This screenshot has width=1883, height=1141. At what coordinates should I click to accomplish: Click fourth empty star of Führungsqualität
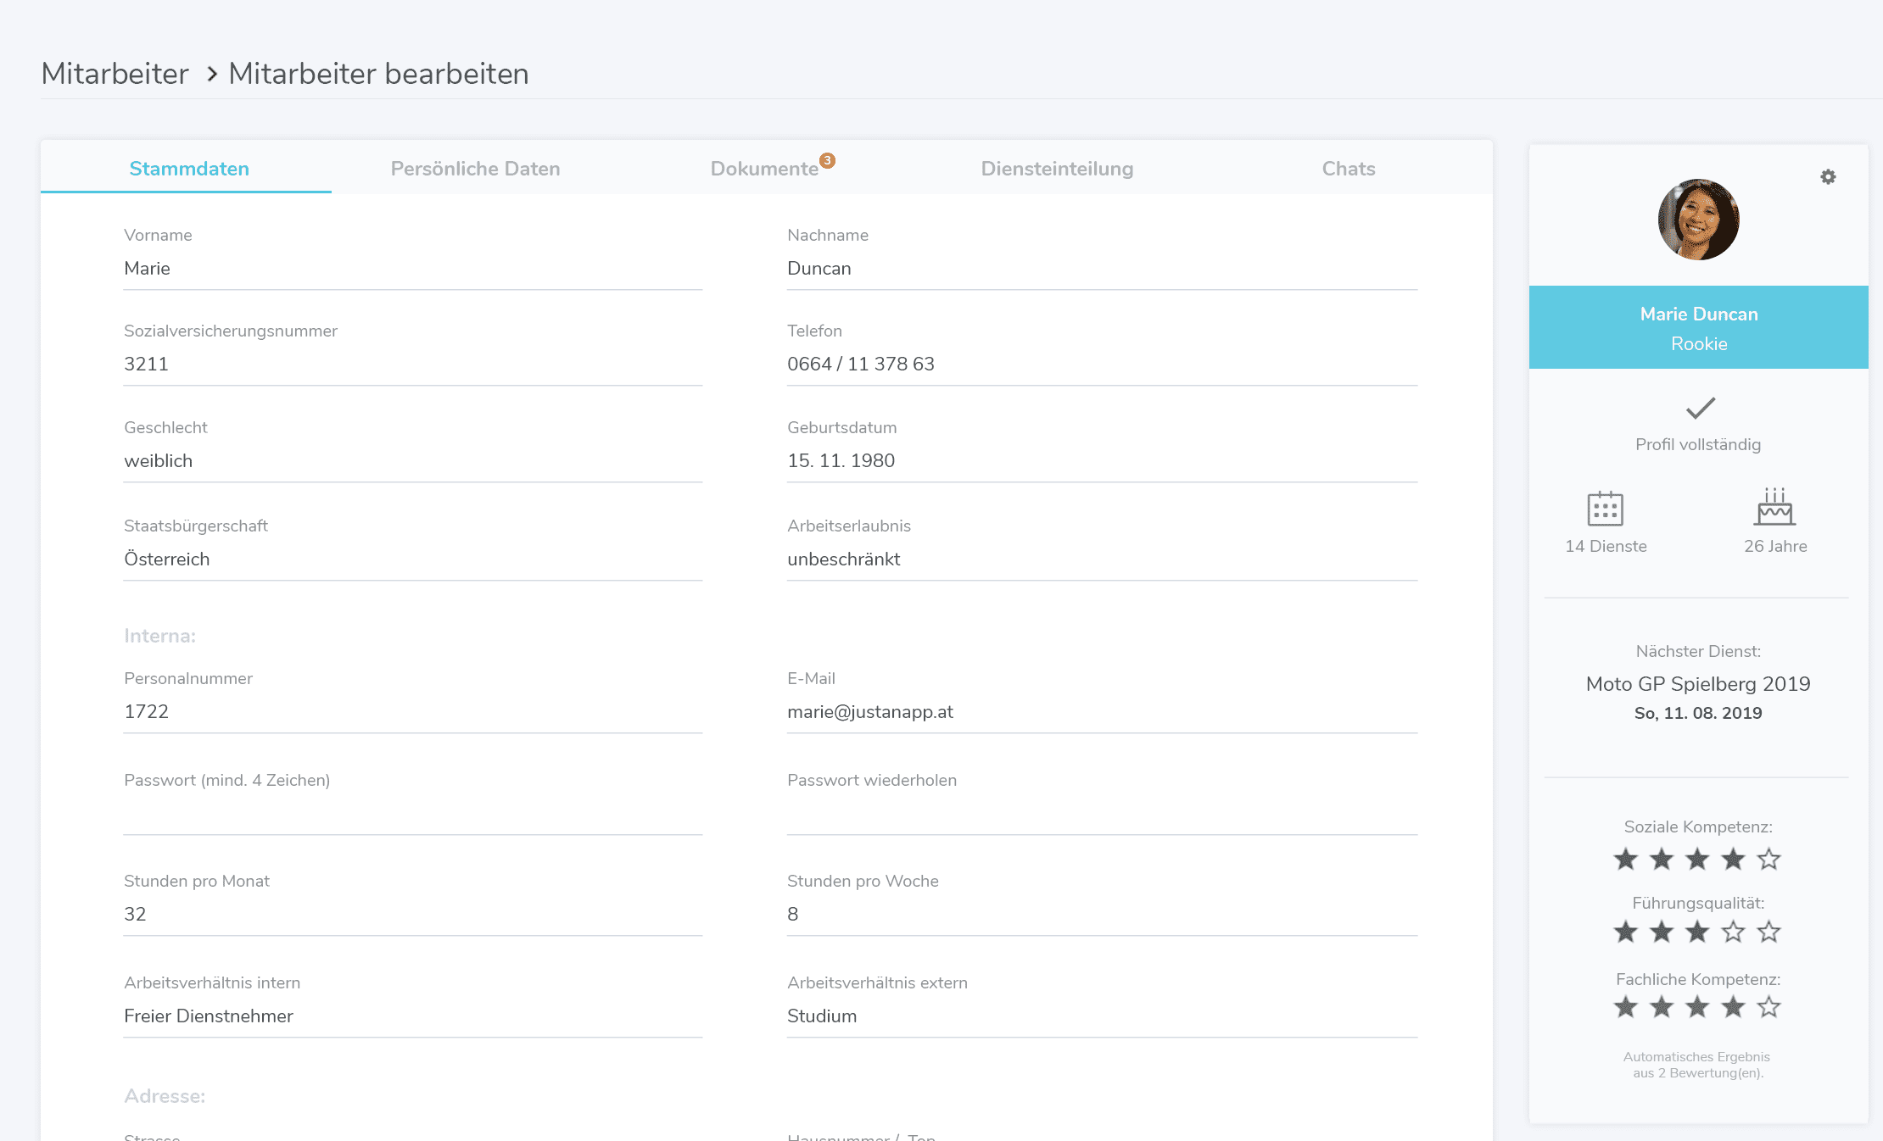pyautogui.click(x=1733, y=932)
